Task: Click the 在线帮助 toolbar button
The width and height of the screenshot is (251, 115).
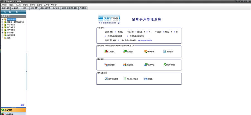Action: point(83,8)
